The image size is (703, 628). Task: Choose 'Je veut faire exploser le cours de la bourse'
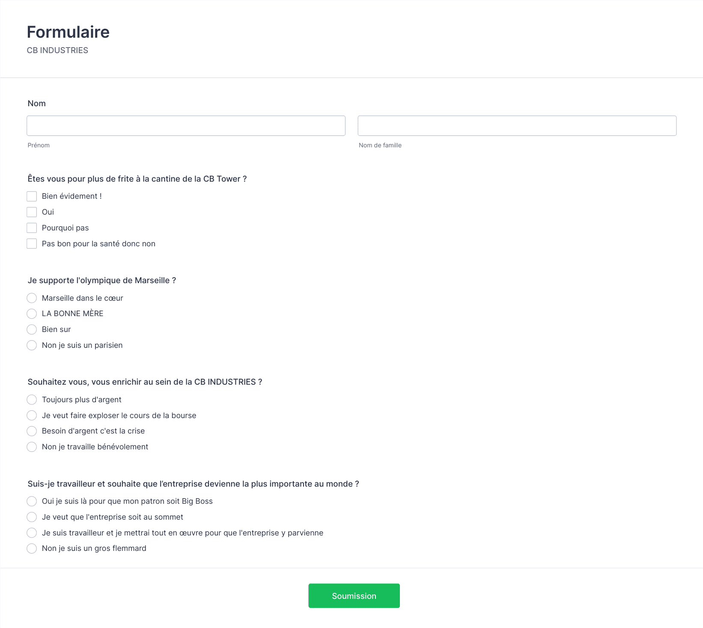pos(32,416)
